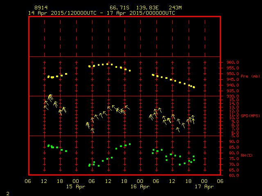262x196 pixels.
Task: Click the "15 Apr" date label
Action: click(76, 187)
